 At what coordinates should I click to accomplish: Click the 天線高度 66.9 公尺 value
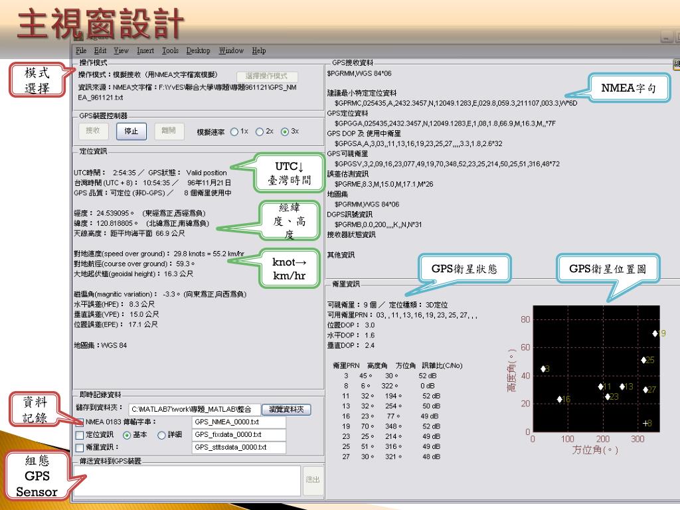(170, 233)
